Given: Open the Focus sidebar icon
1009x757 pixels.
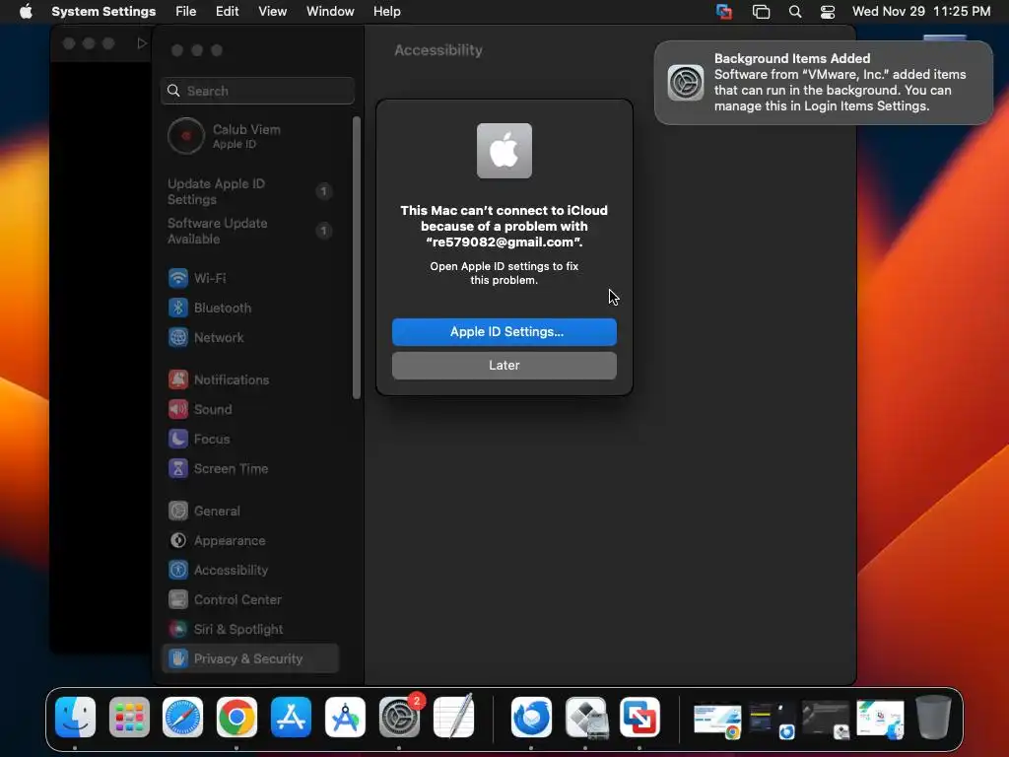Looking at the screenshot, I should coord(178,439).
